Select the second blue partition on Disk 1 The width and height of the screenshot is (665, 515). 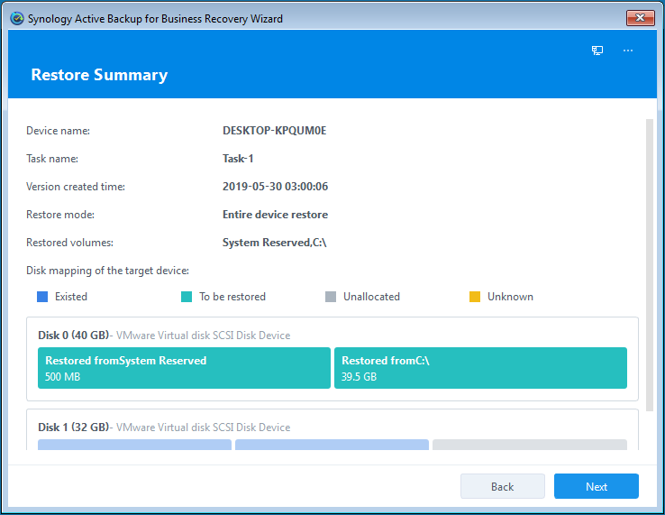pyautogui.click(x=332, y=445)
